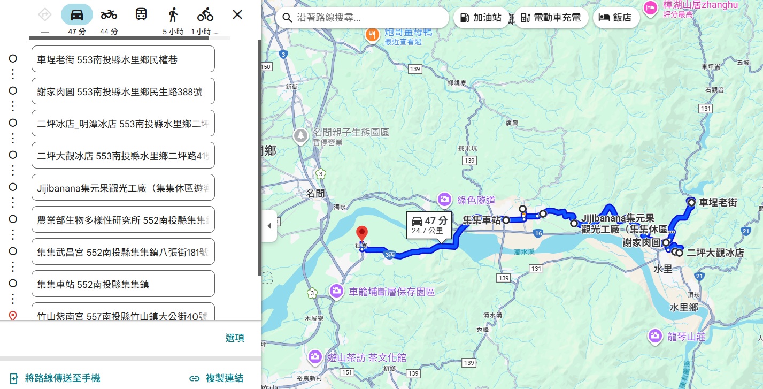Click the 竹山紫南宮 destination field
Viewport: 763px width, 389px height.
pyautogui.click(x=123, y=316)
